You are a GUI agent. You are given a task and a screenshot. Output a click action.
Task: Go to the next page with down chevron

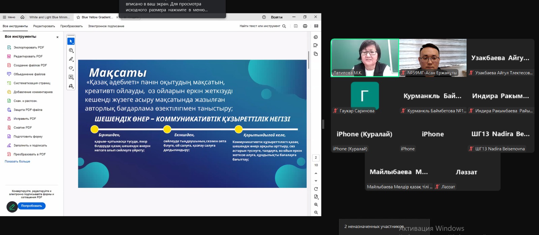point(316,181)
